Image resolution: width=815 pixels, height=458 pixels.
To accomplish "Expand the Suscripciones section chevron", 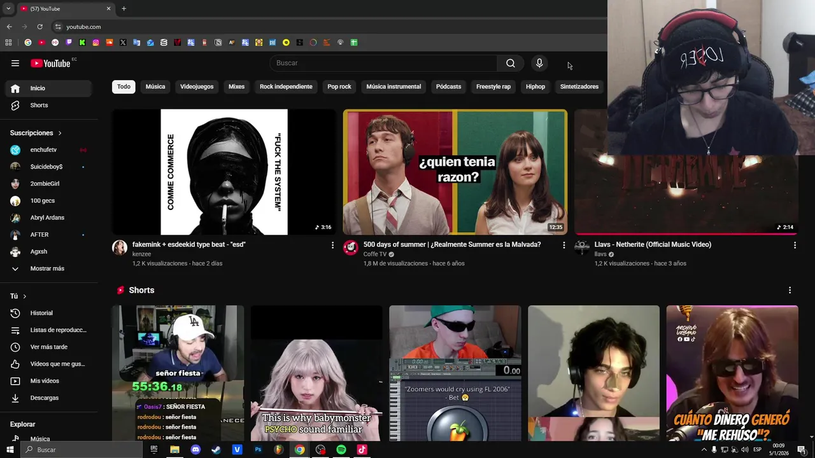I will pos(60,133).
